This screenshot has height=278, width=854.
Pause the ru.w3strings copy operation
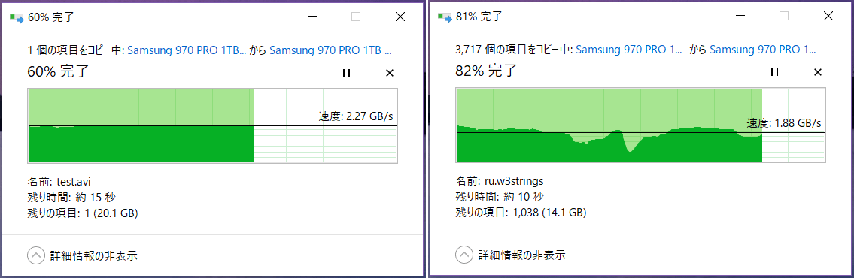point(774,72)
